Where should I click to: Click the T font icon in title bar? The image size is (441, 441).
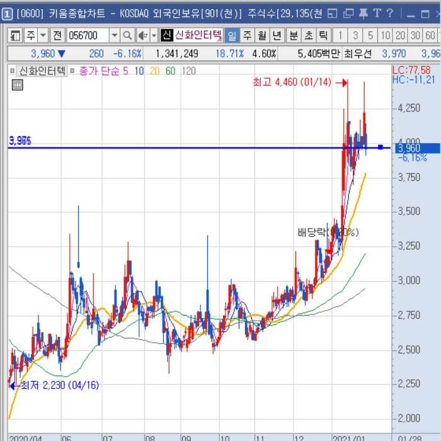[377, 13]
